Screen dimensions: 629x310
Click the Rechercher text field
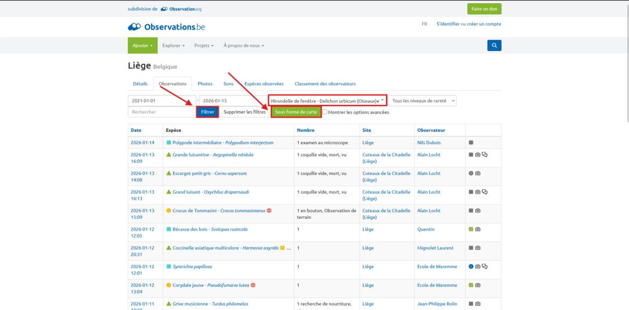click(x=162, y=112)
